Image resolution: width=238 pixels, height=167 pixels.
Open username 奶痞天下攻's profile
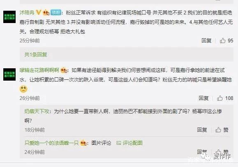click(37, 111)
